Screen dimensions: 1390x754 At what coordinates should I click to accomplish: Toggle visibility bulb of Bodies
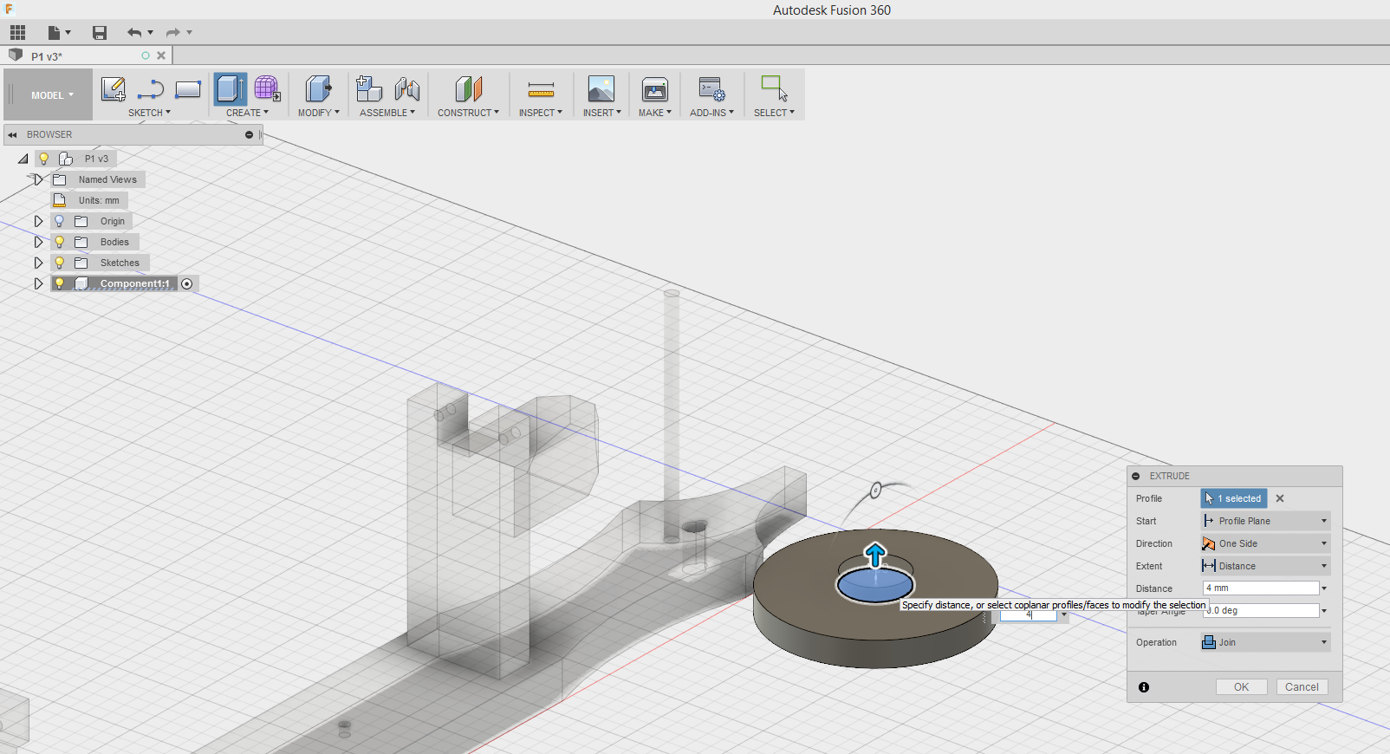click(60, 242)
